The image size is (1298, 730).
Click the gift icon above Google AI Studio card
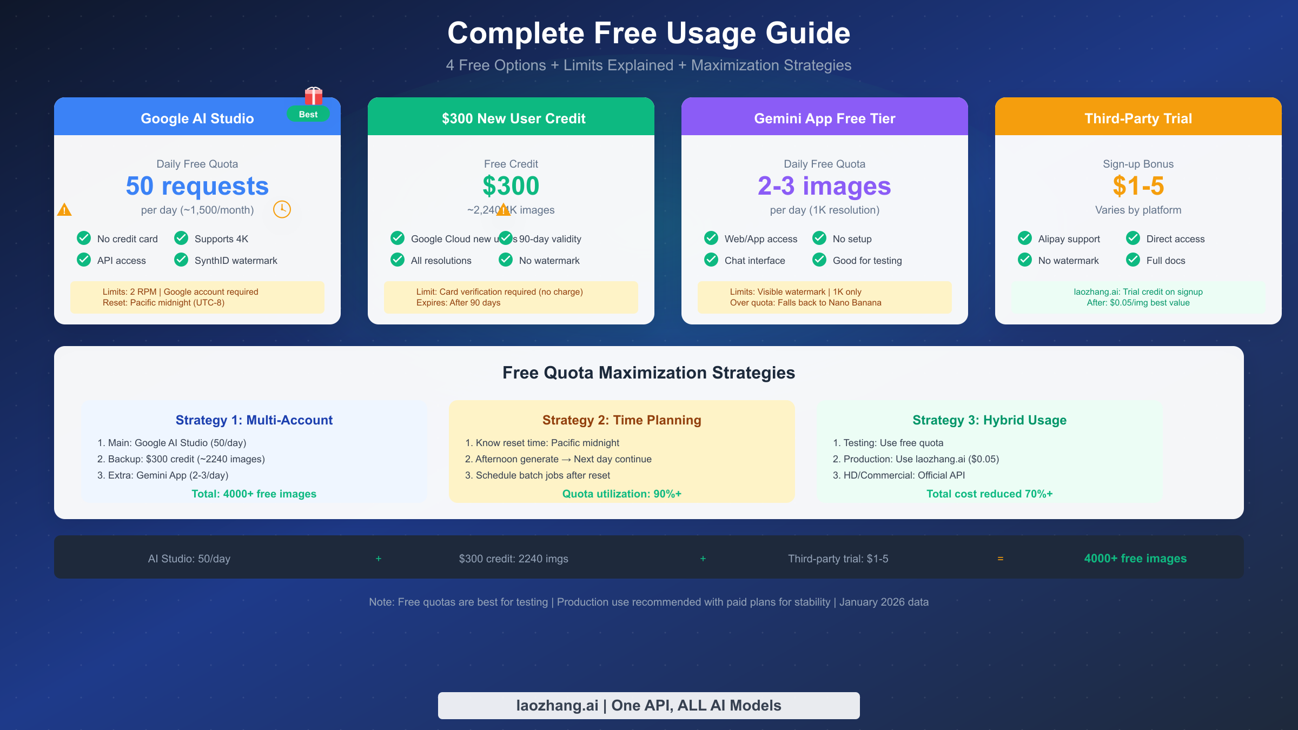point(314,96)
